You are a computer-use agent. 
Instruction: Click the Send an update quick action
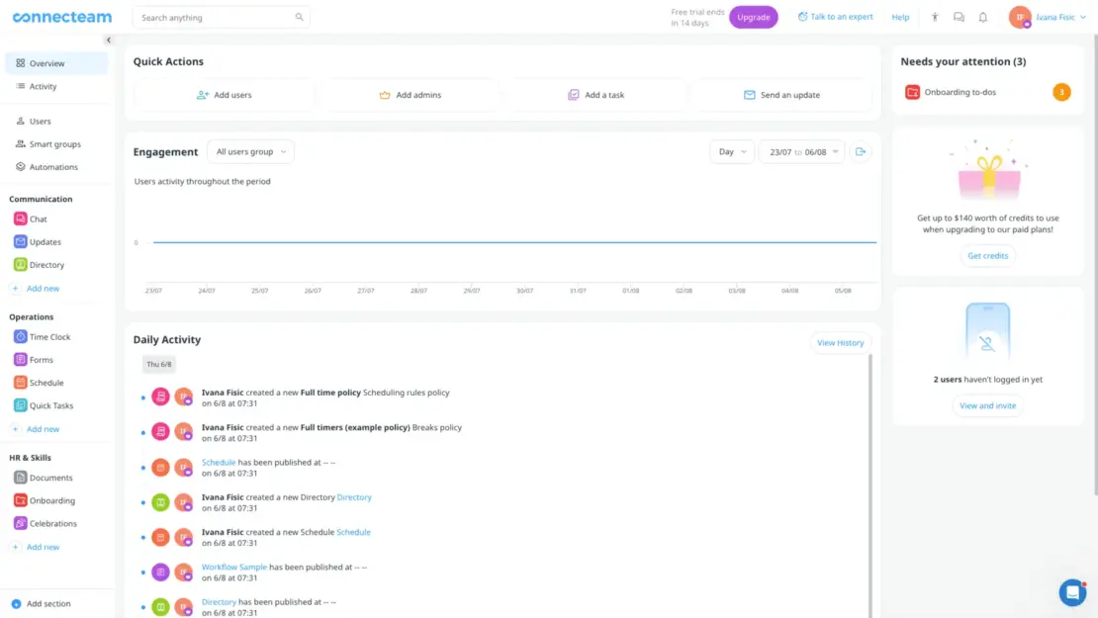(x=782, y=95)
